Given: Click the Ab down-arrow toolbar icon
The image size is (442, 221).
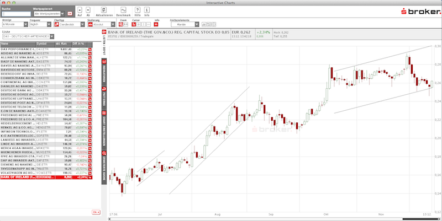Looking at the screenshot, I should 88,10.
